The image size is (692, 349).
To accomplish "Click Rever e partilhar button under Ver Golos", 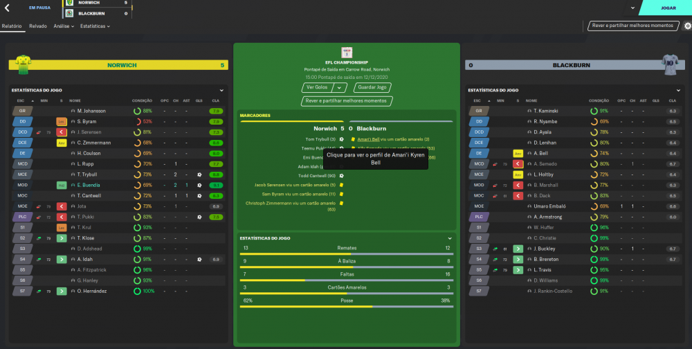I will 346,101.
